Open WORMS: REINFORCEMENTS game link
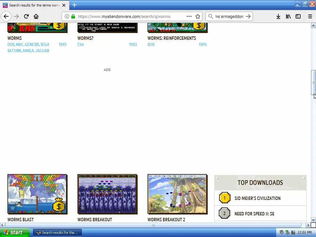The height and width of the screenshot is (237, 316). [172, 38]
